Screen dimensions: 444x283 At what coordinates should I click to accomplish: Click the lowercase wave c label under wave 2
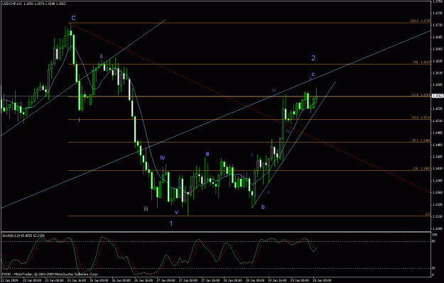pyautogui.click(x=313, y=74)
